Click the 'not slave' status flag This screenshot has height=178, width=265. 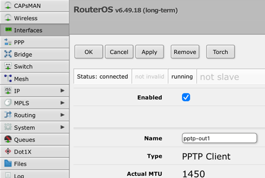click(x=219, y=77)
